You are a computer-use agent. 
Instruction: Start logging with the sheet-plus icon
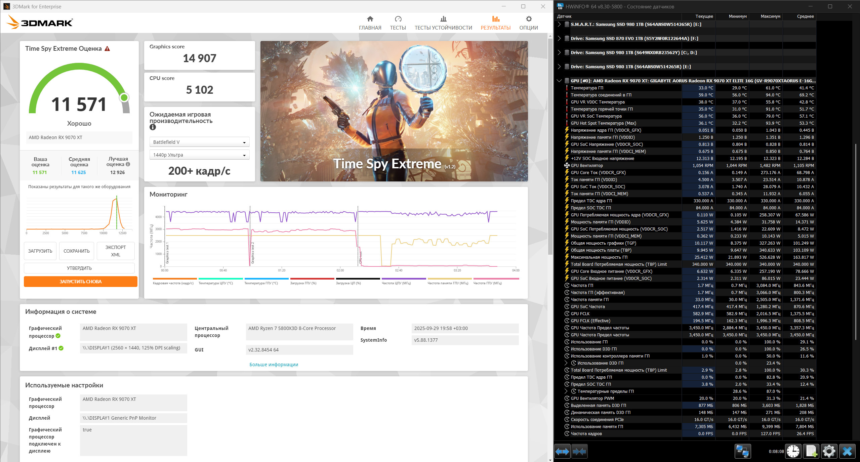[x=811, y=451]
